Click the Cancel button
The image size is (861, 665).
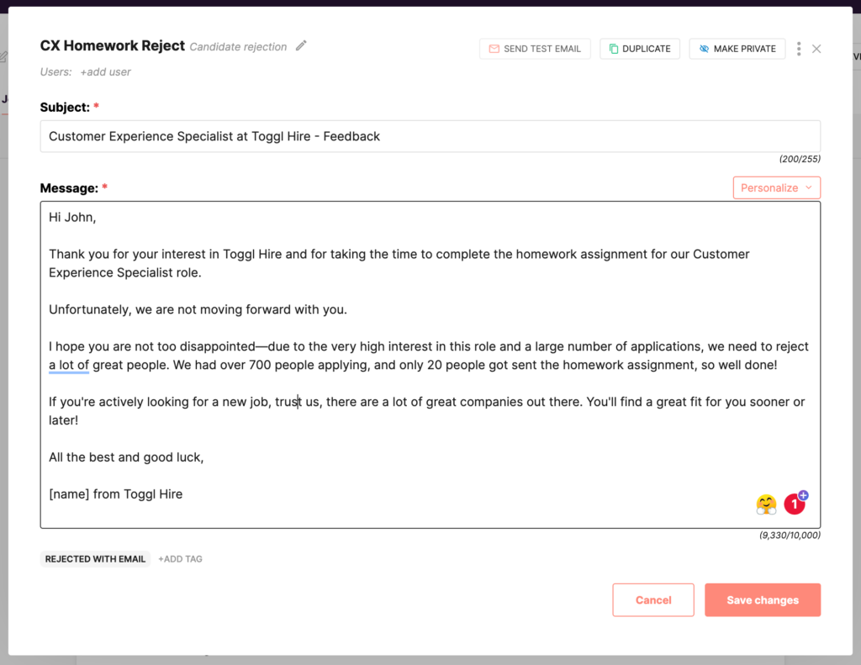[653, 599]
